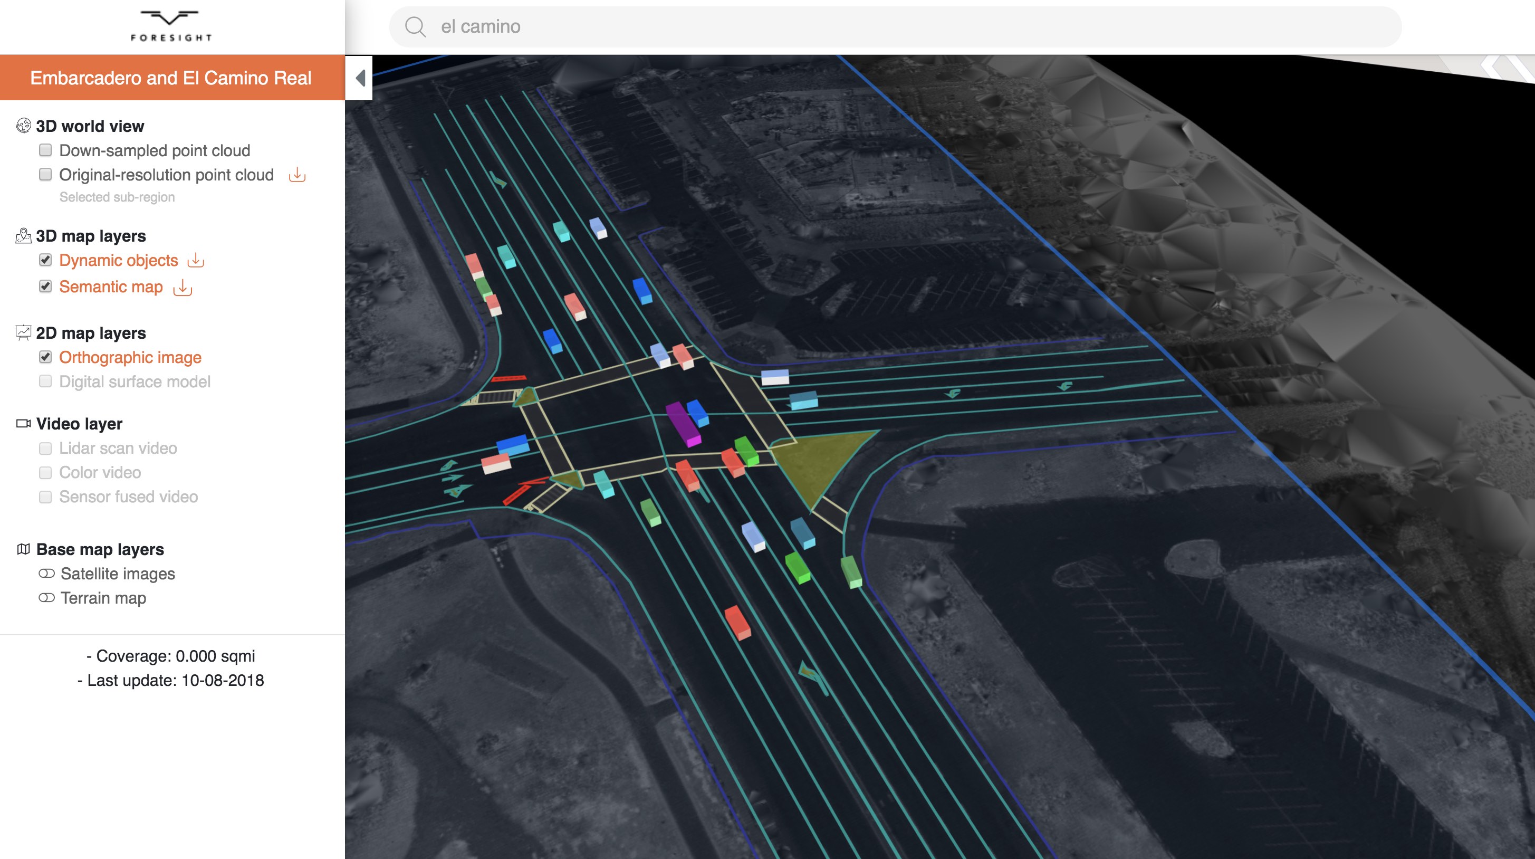Click the Satellite images label
The width and height of the screenshot is (1535, 859).
pos(118,574)
